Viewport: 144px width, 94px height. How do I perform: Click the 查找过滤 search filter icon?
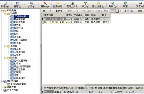[x=98, y=3]
